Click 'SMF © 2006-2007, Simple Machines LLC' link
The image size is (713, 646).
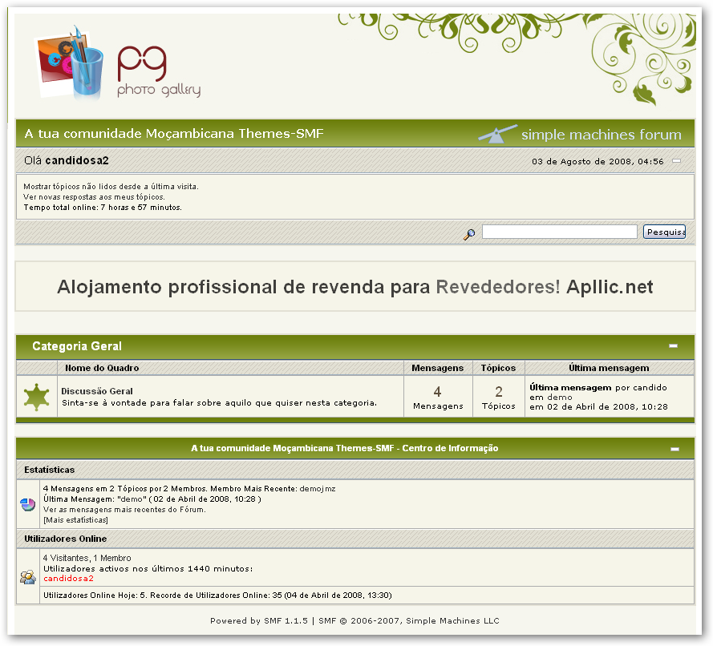click(x=409, y=621)
